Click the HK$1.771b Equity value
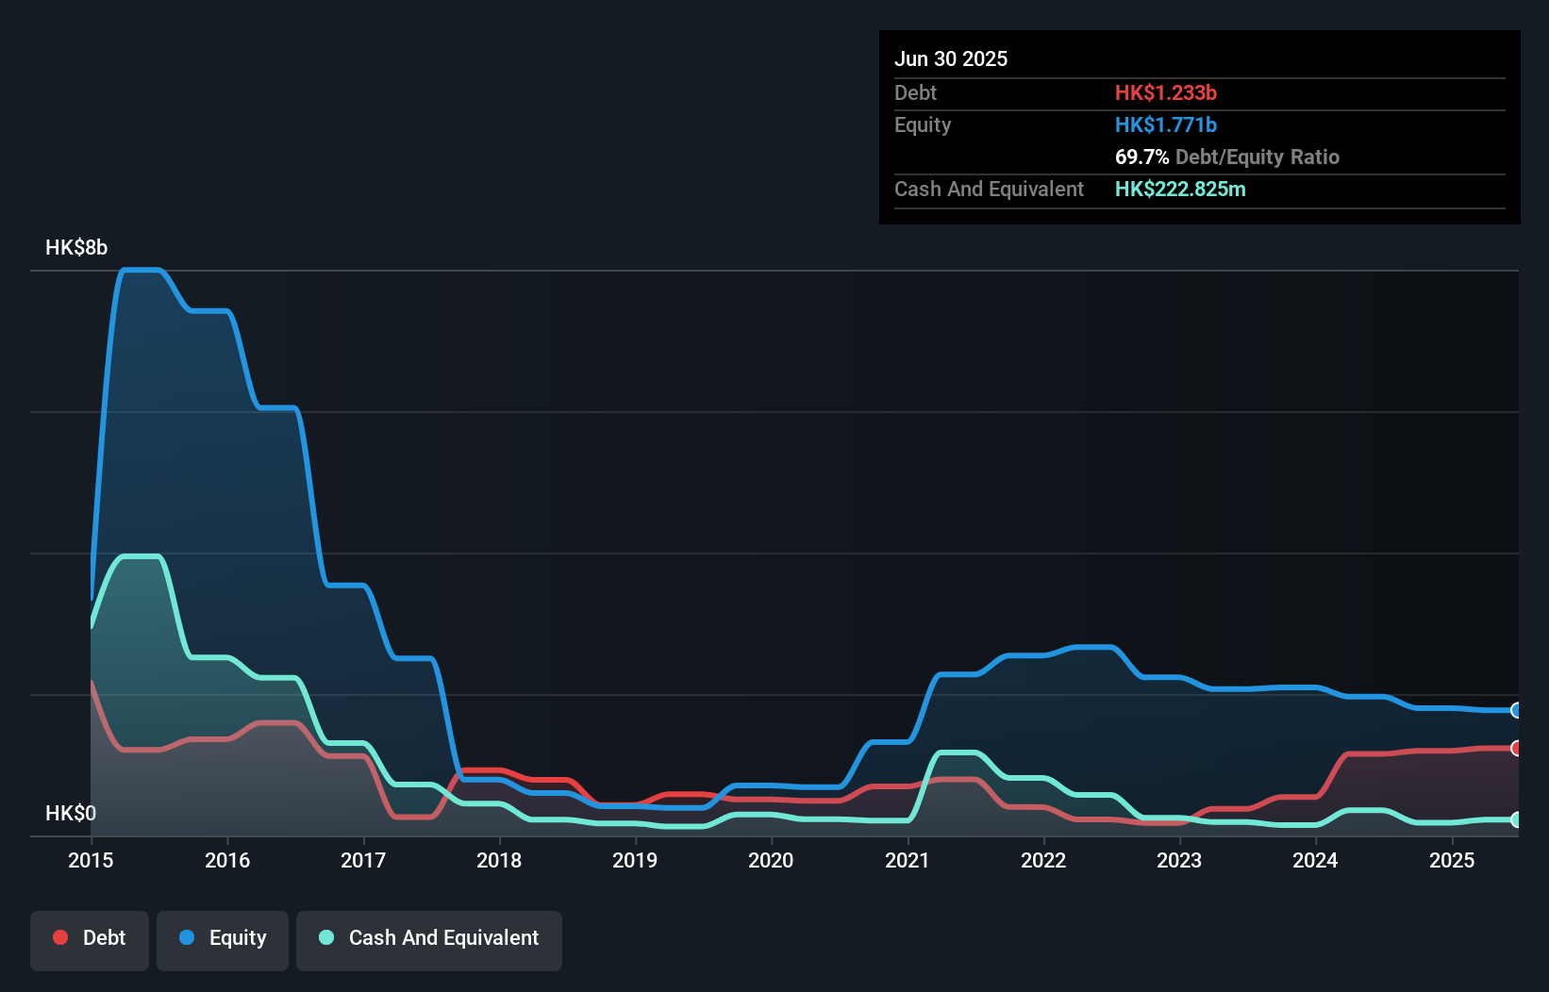The height and width of the screenshot is (992, 1549). [x=1166, y=124]
